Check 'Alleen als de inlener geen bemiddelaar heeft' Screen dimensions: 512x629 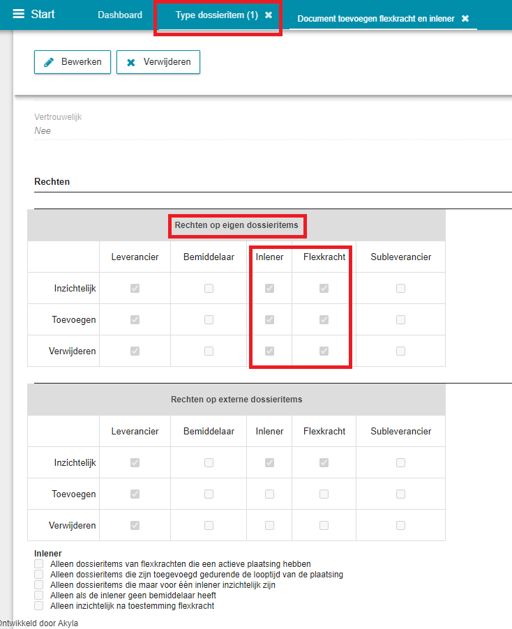38,596
